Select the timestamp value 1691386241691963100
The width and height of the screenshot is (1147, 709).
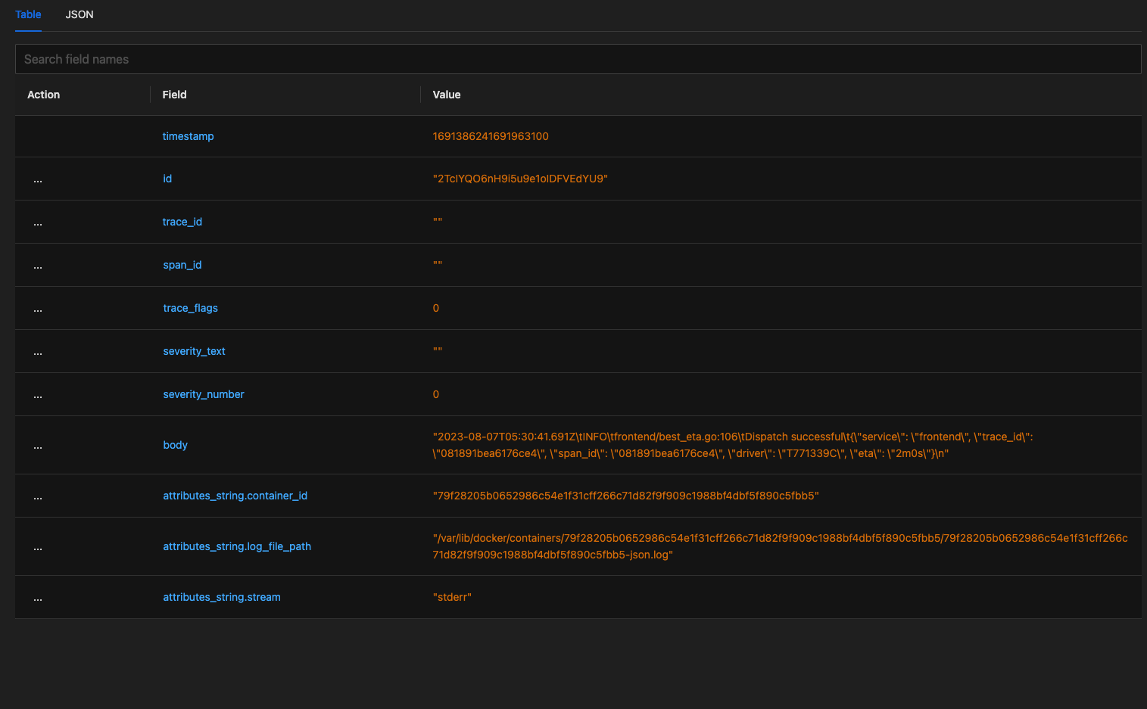click(x=491, y=136)
